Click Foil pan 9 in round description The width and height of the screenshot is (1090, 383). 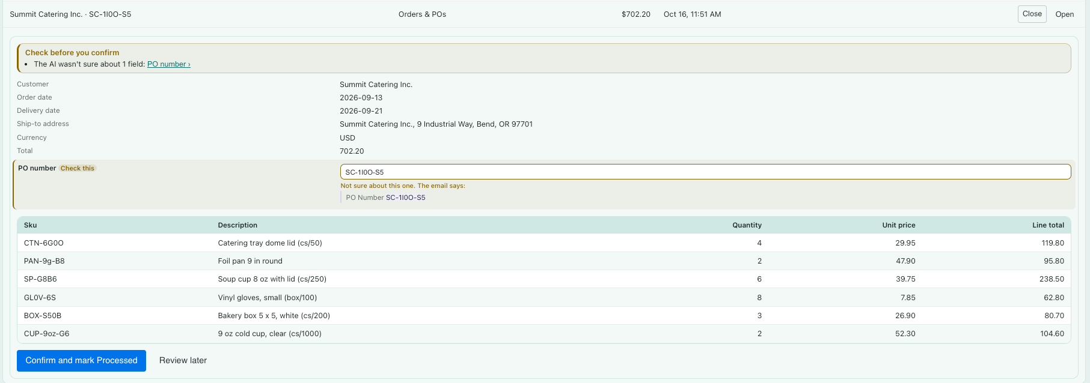250,261
